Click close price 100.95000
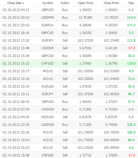Screen dimensions: 138x158 point(111,140)
